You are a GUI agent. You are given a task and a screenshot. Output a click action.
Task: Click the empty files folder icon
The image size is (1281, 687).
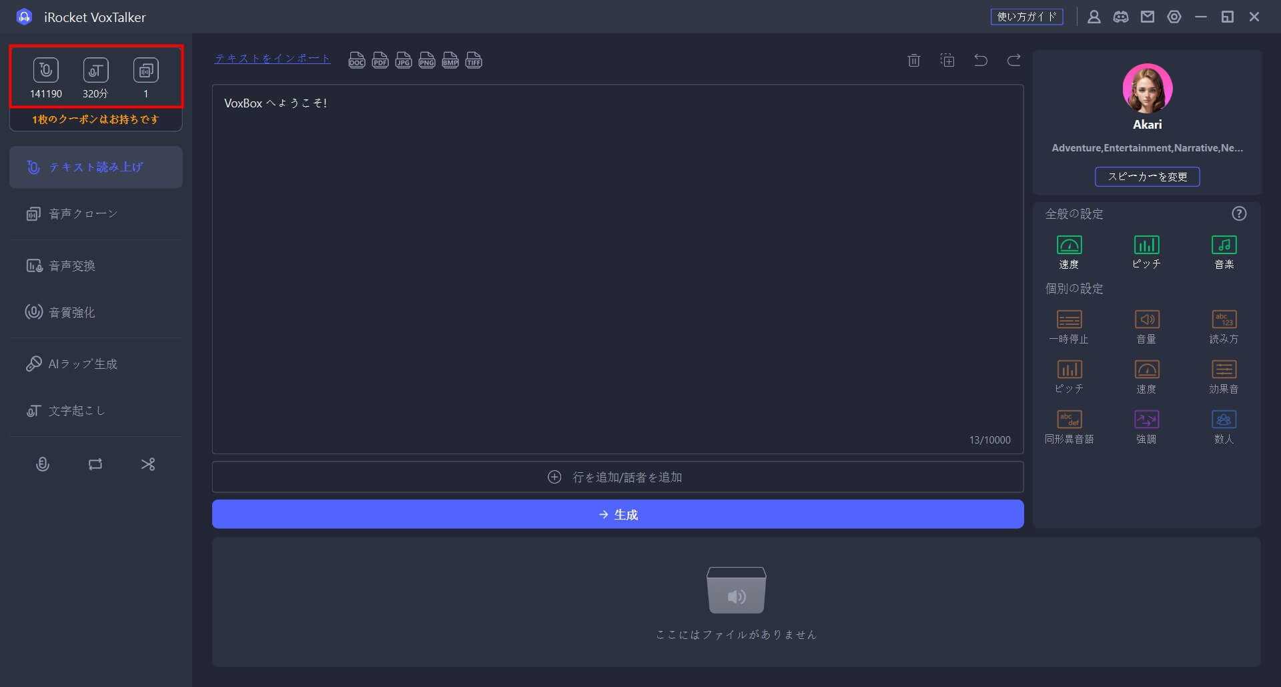736,590
